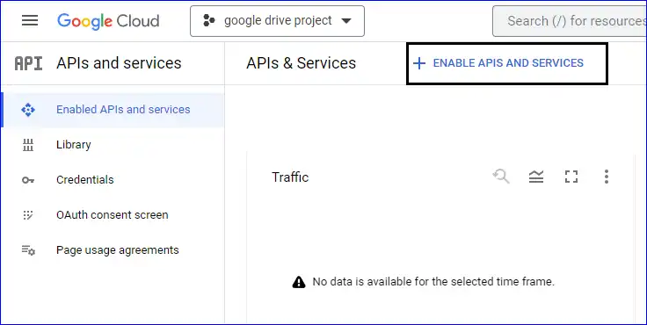Image resolution: width=647 pixels, height=325 pixels.
Task: Open the hamburger navigation menu
Action: pos(30,20)
